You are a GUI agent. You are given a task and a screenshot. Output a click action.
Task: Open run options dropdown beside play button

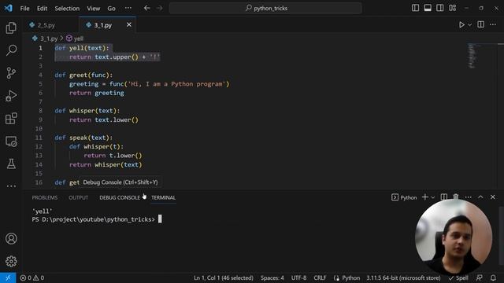click(x=469, y=24)
